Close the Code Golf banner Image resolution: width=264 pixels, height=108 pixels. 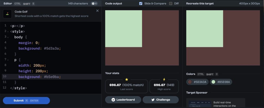point(97,11)
